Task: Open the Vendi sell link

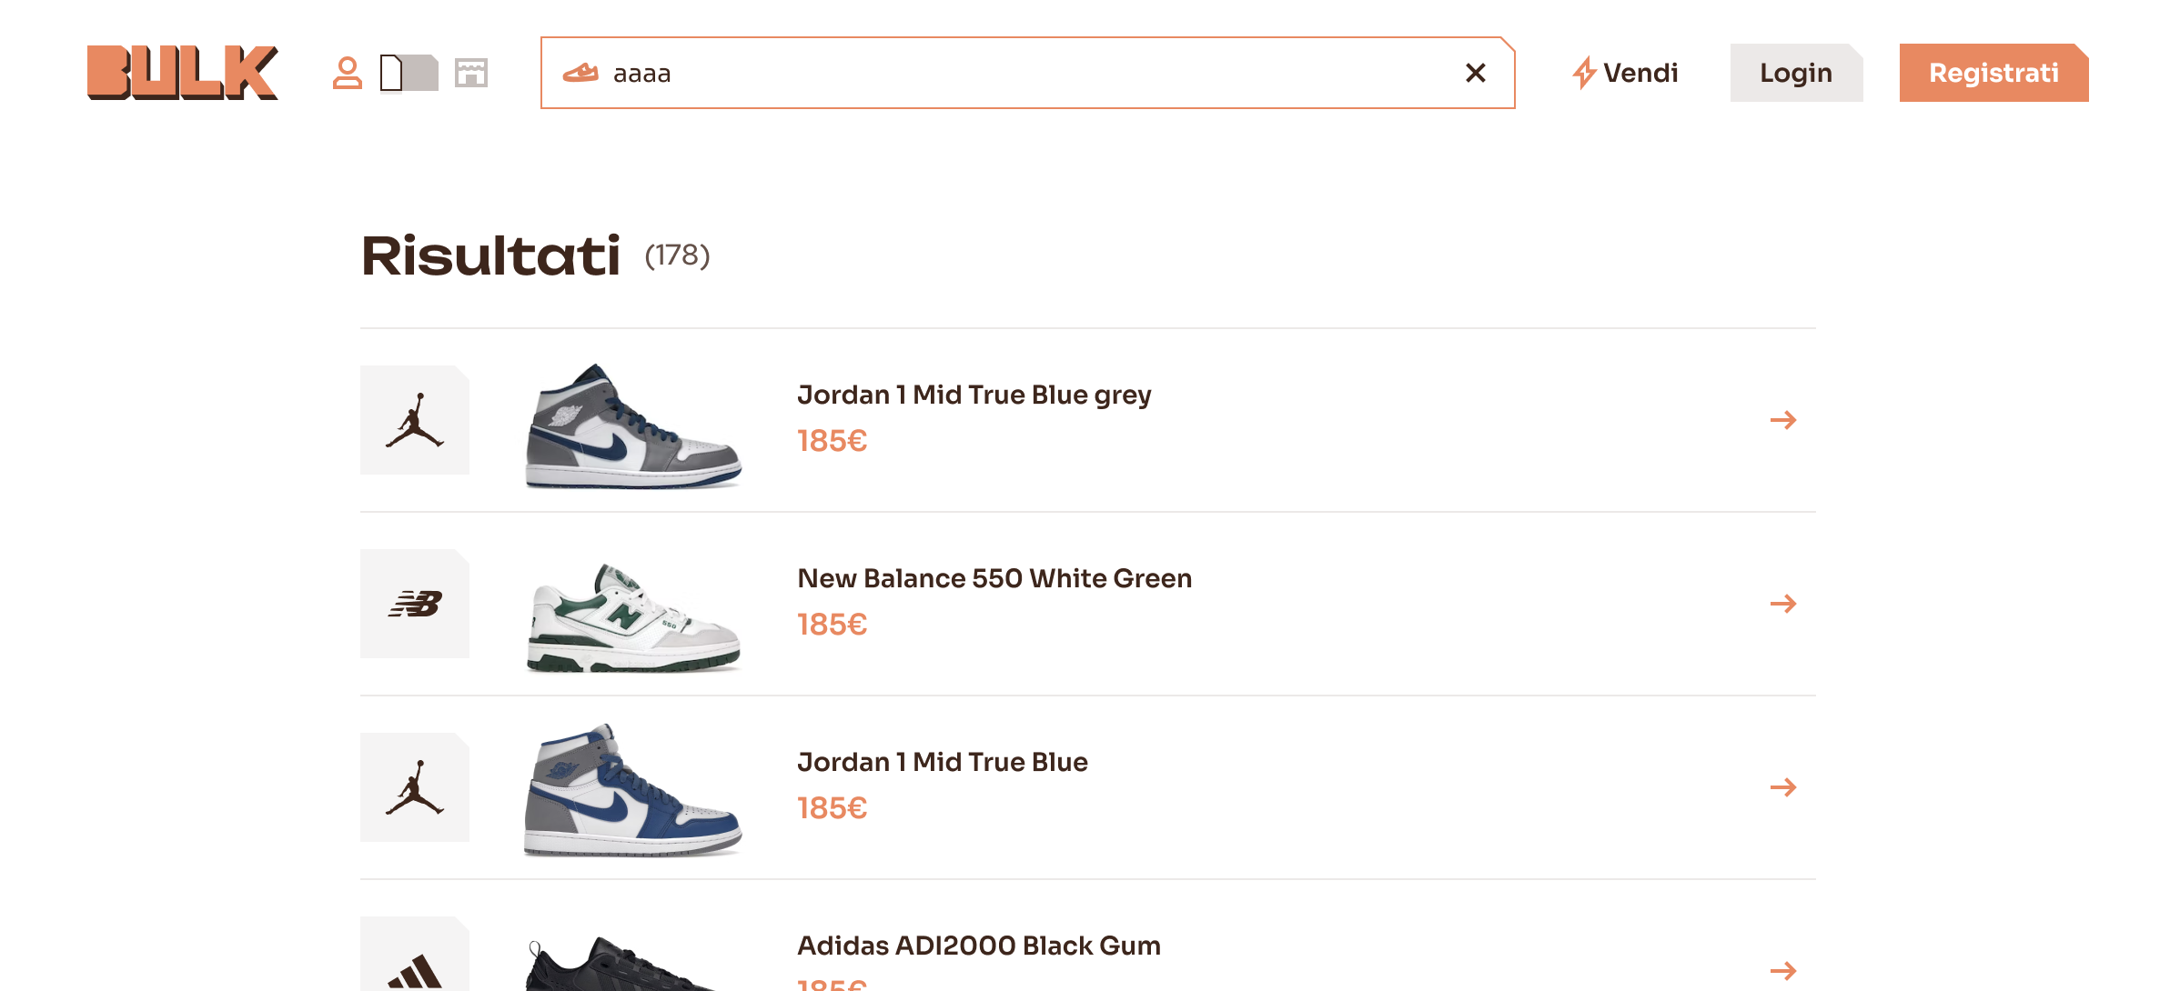Action: pyautogui.click(x=1625, y=73)
